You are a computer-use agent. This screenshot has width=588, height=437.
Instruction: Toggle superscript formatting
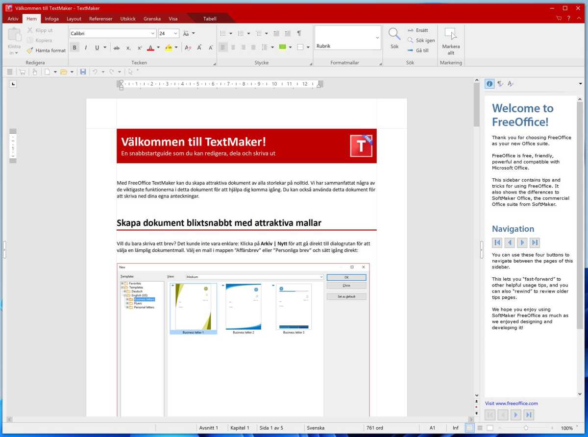click(x=140, y=48)
